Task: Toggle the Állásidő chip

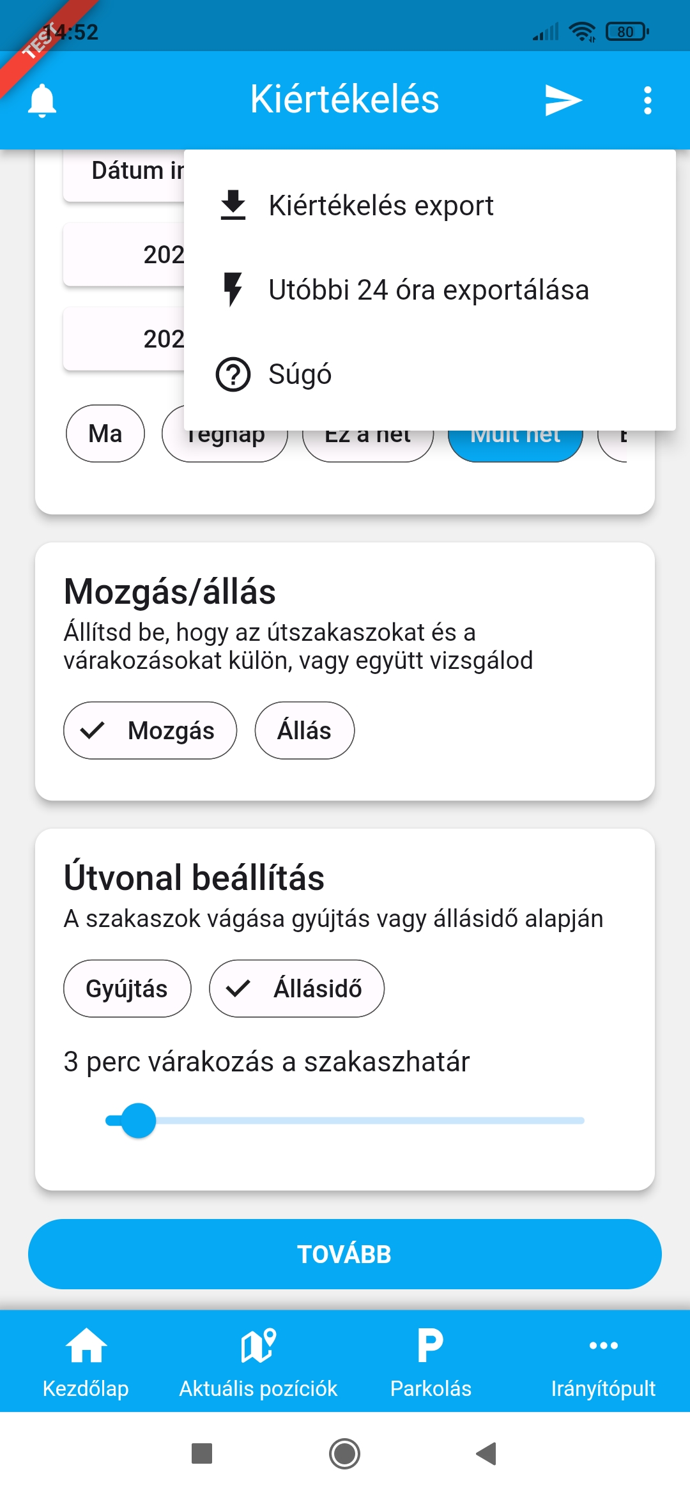Action: point(296,988)
